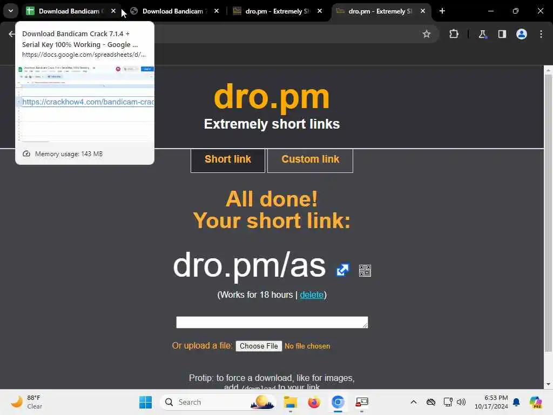Click the taskbar Search box
Screen dimensions: 553x415
click(x=219, y=402)
